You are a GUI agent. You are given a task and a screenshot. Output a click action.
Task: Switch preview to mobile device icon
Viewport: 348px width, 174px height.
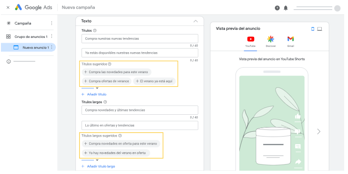point(313,29)
